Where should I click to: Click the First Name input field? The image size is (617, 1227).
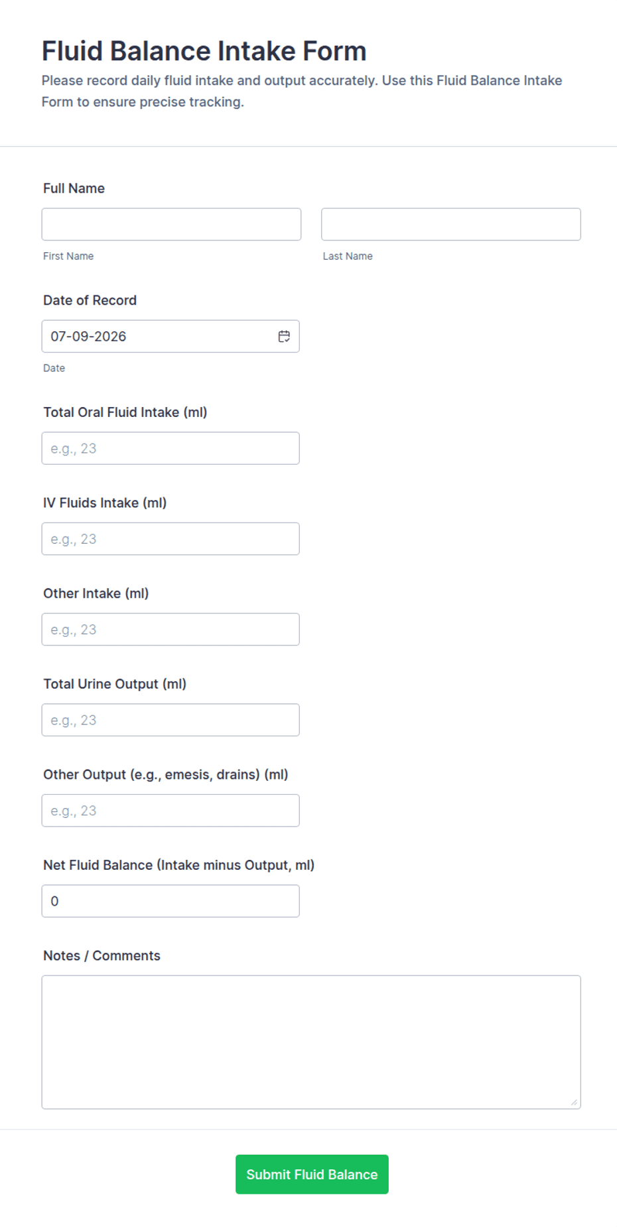click(171, 224)
